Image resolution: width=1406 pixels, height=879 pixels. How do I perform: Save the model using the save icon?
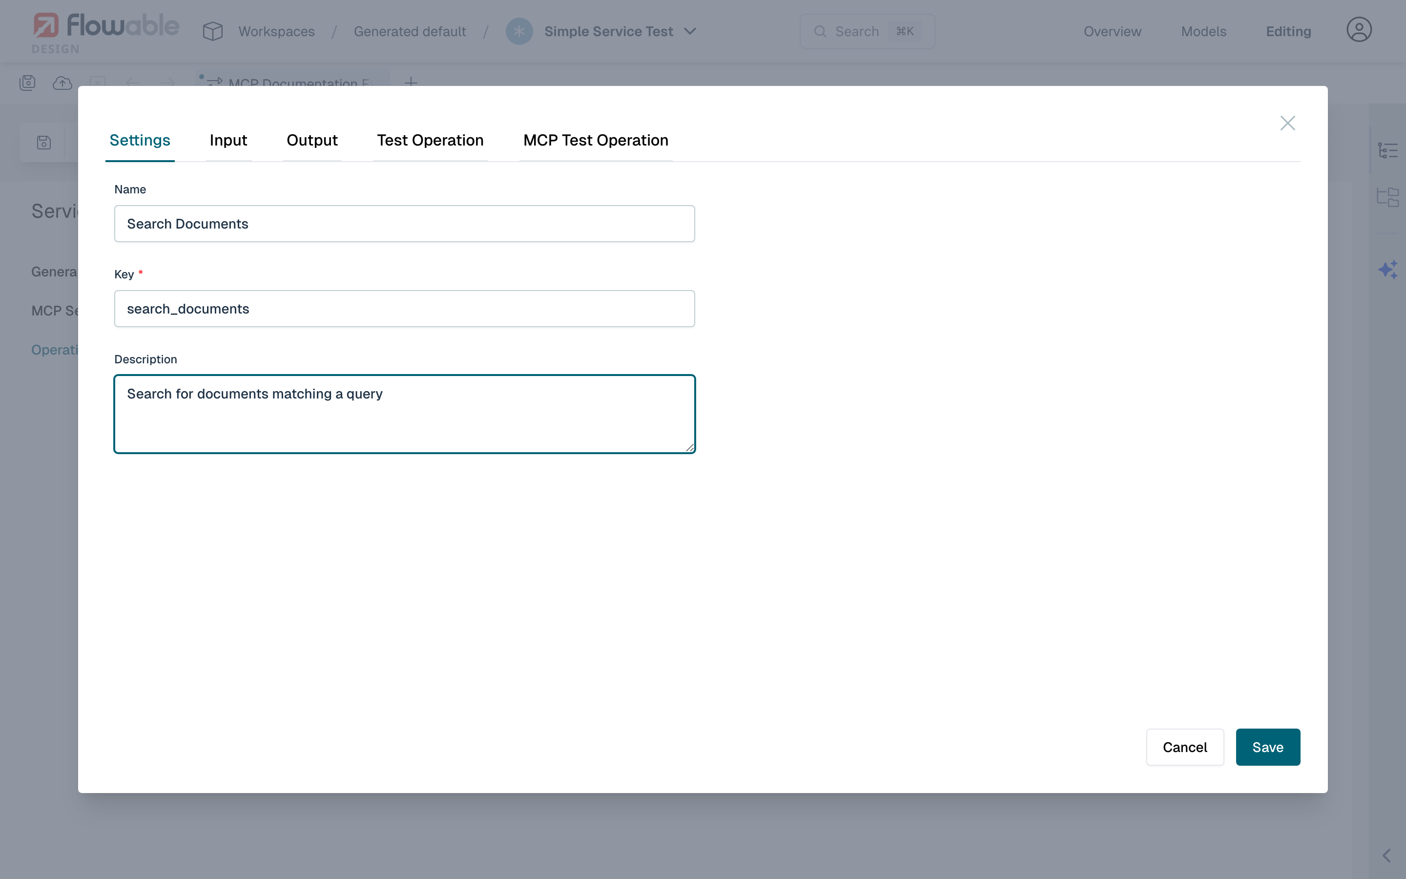tap(27, 83)
